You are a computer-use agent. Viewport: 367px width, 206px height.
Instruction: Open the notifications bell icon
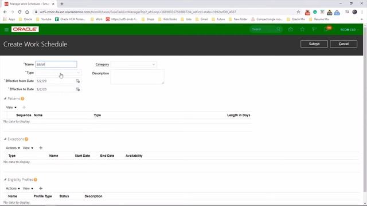tap(326, 29)
